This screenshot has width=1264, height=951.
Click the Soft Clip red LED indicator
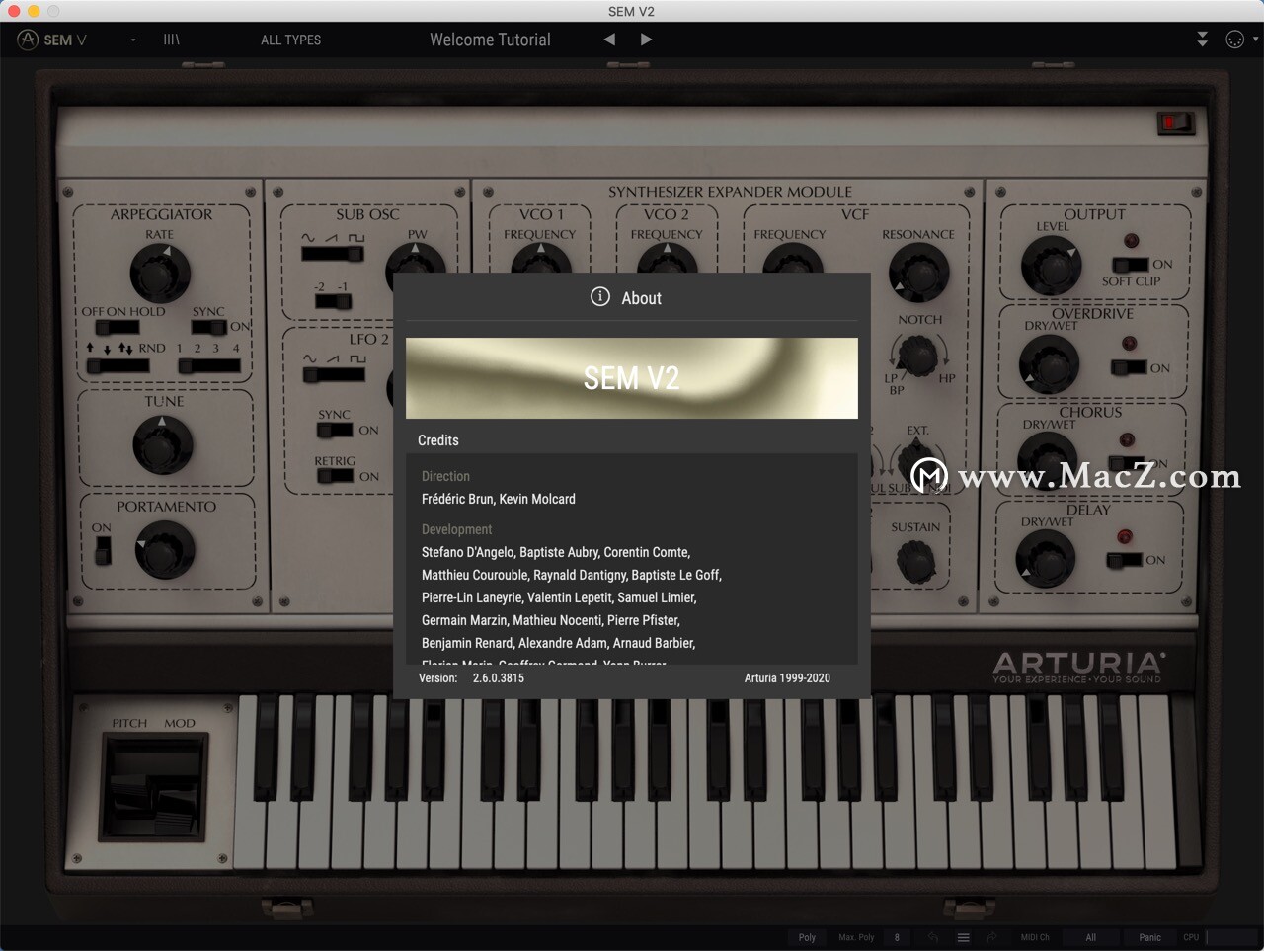pos(1132,241)
